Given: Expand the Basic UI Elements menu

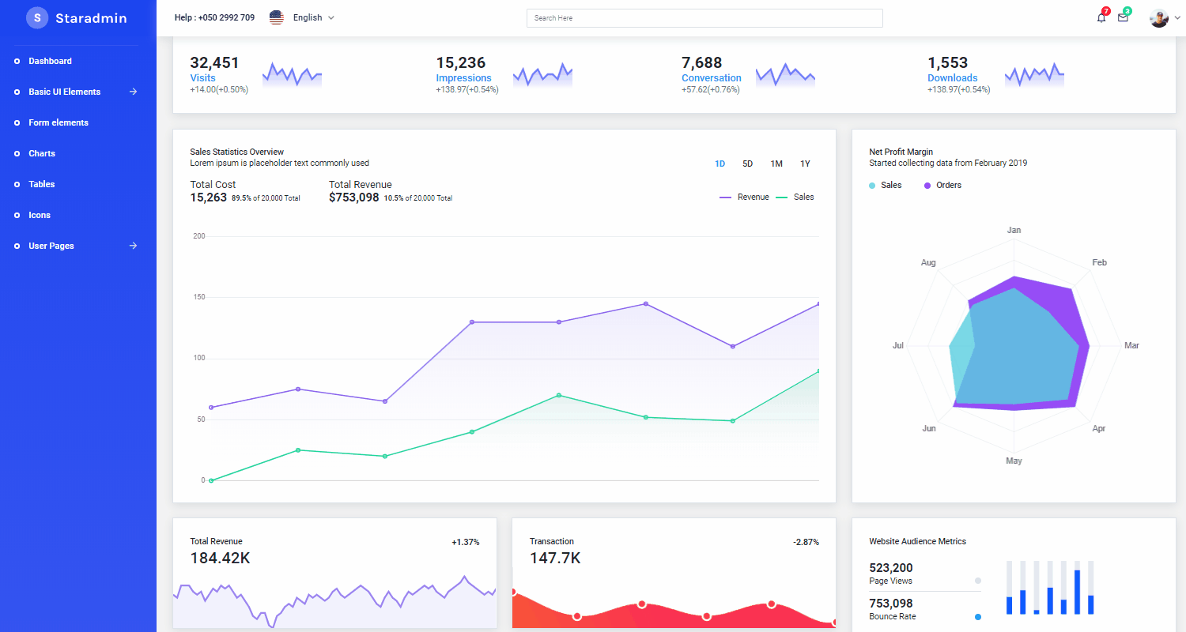Looking at the screenshot, I should (x=64, y=92).
